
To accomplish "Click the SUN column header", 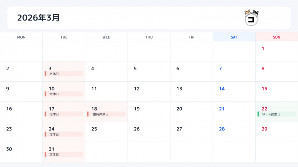I will (277, 37).
